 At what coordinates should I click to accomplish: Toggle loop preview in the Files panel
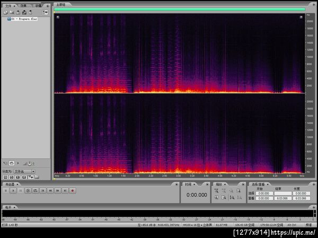[x=12, y=163]
